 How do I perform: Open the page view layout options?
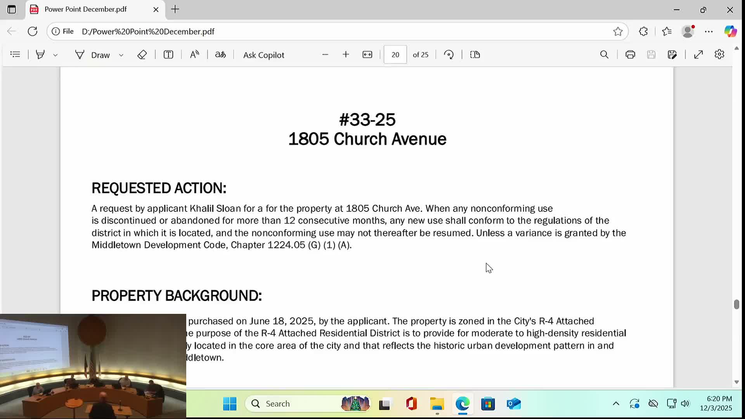click(475, 54)
